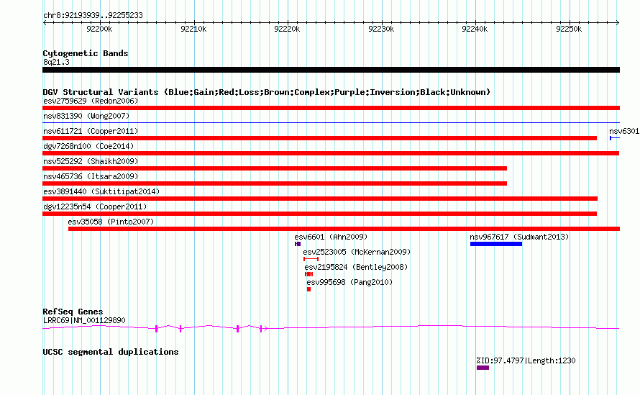Click the right arrowhead of the ruler
Screen dimensions: 640x395
618,22
